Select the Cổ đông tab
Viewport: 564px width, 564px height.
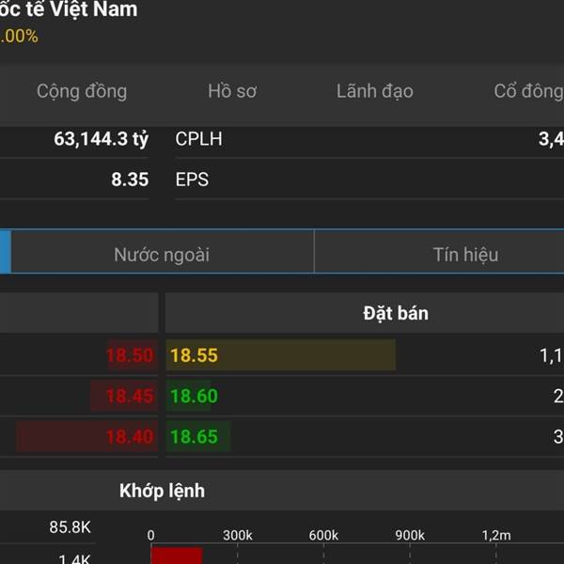tap(528, 91)
